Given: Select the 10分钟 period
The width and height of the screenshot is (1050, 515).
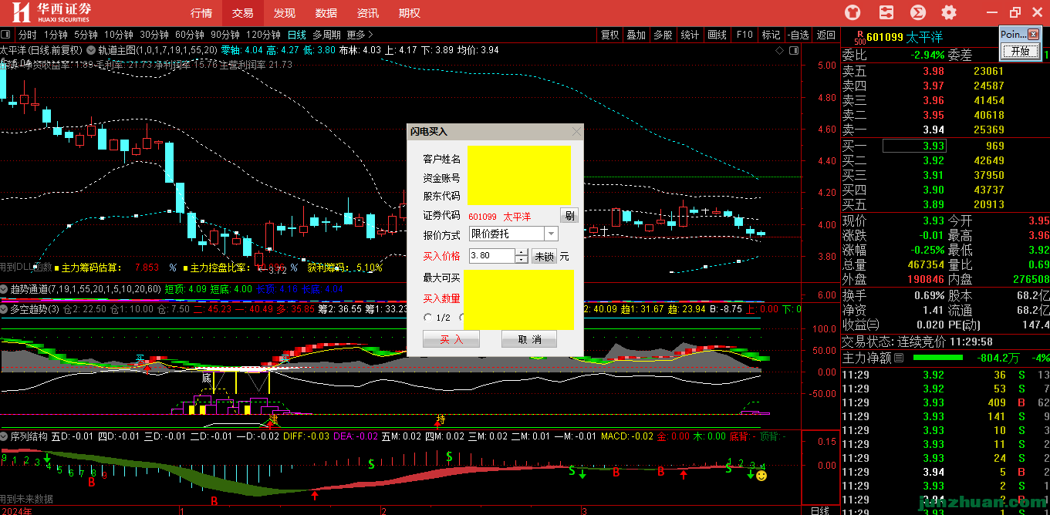Looking at the screenshot, I should tap(119, 35).
